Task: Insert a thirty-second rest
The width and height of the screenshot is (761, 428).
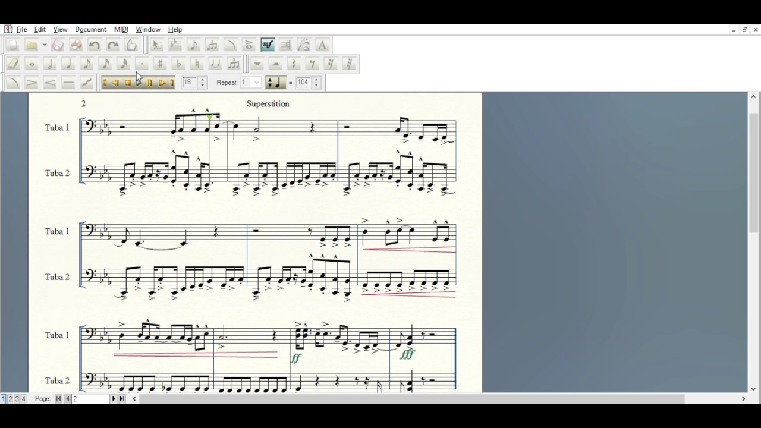Action: point(350,64)
